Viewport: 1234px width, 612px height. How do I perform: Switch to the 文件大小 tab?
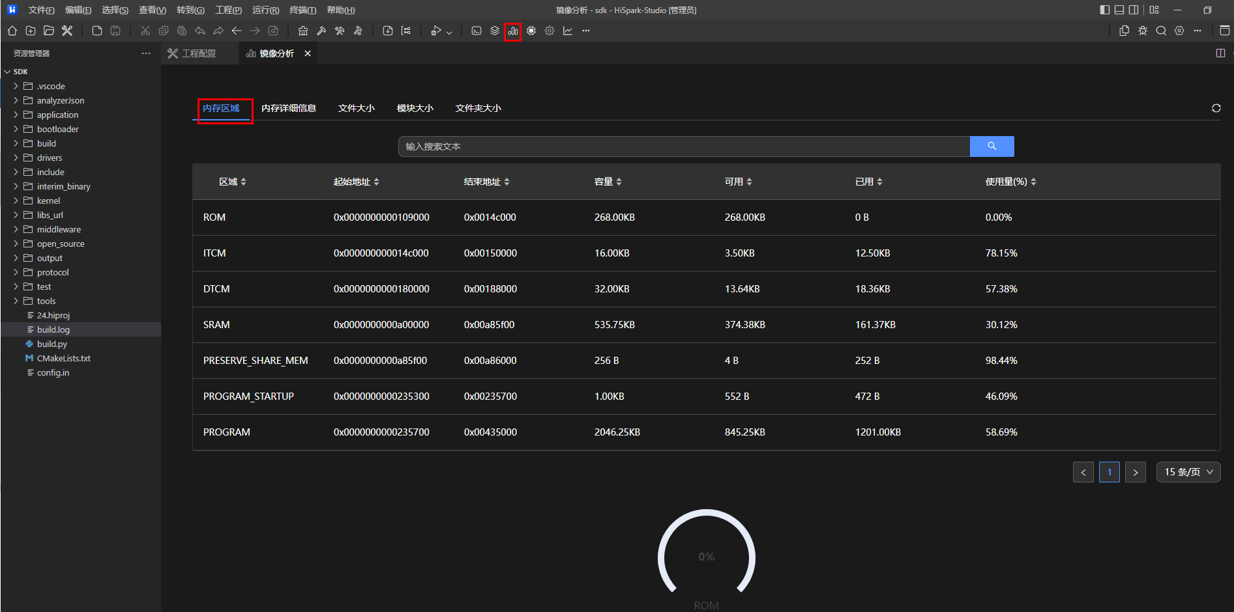(x=357, y=108)
